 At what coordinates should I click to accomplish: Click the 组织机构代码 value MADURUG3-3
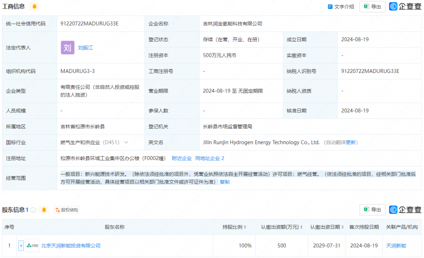(x=78, y=71)
